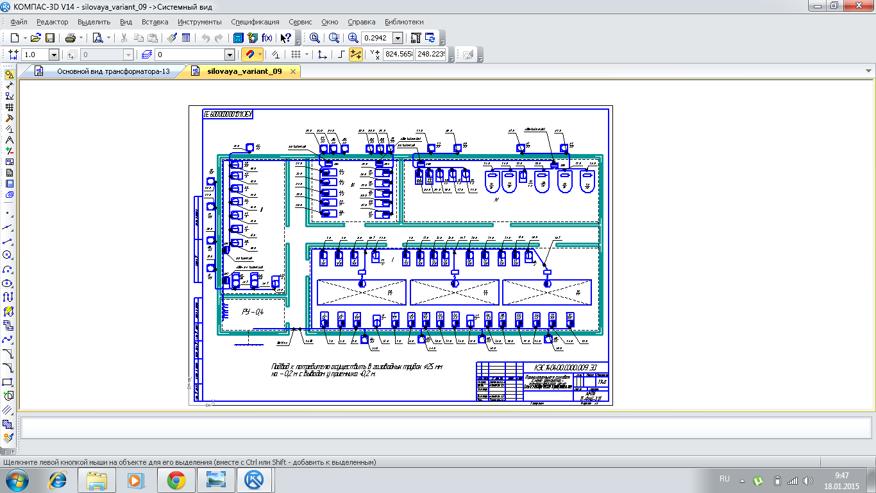Open the 1.0 view scale dropdown

(54, 55)
